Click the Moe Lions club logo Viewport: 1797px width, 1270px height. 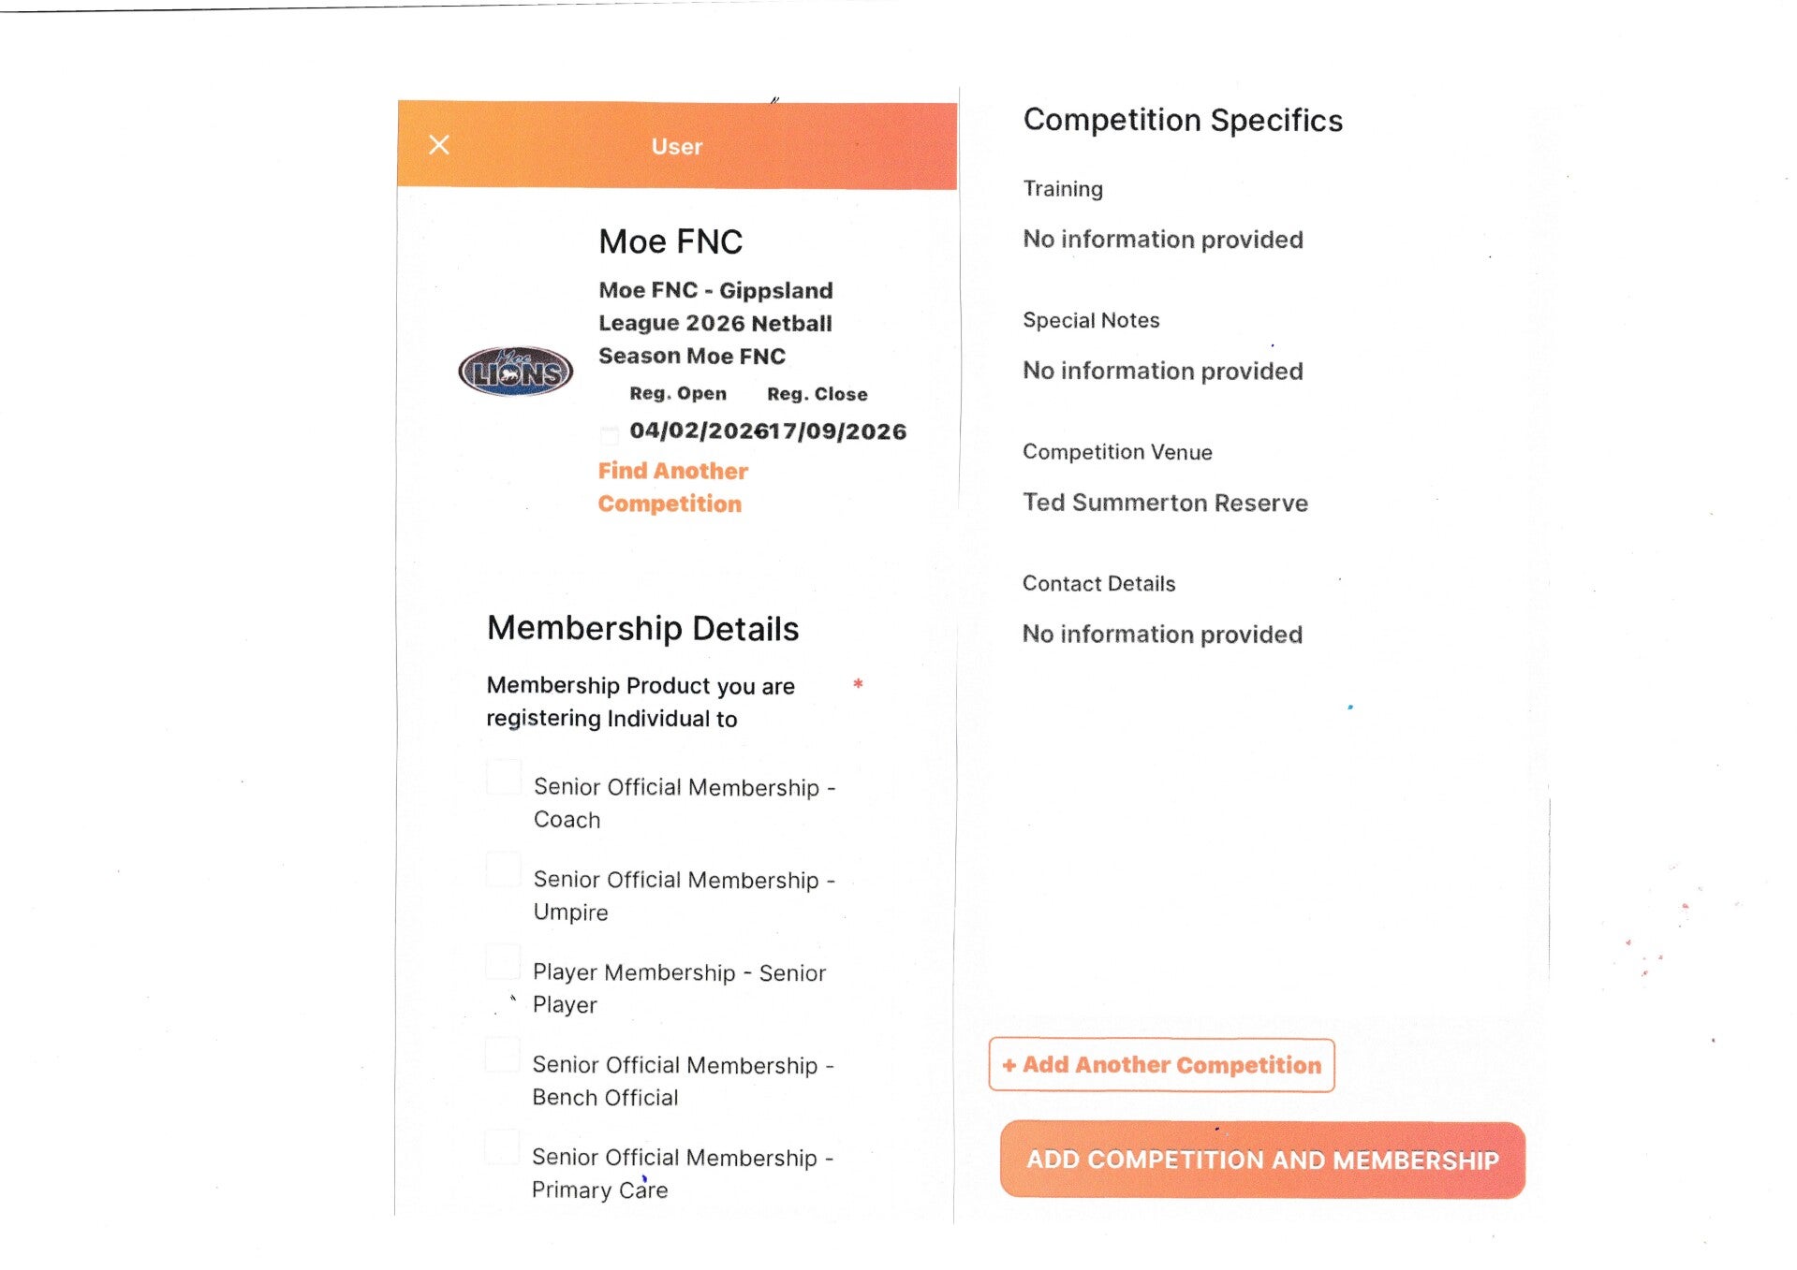click(515, 372)
